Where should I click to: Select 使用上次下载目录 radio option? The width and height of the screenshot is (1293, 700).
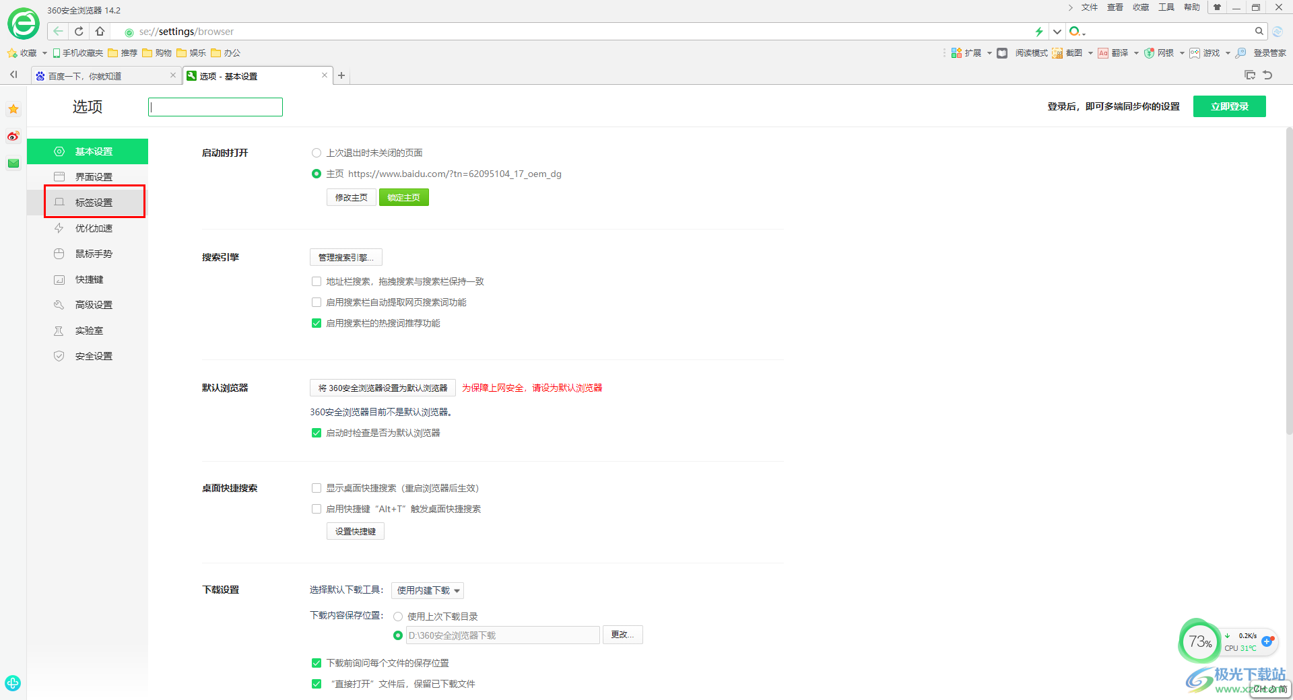pyautogui.click(x=398, y=617)
